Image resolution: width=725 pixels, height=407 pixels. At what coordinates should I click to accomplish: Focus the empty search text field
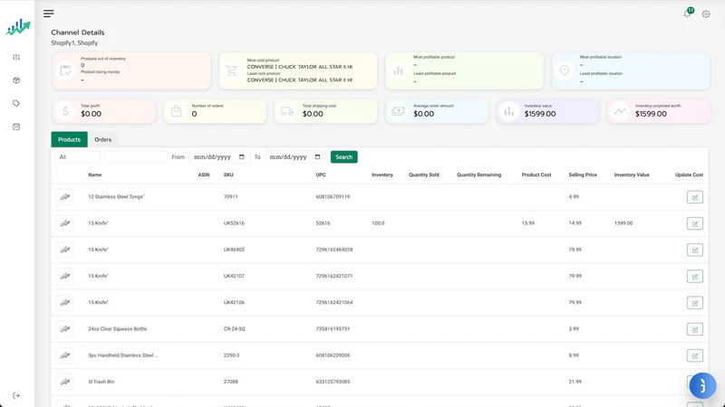coord(135,156)
